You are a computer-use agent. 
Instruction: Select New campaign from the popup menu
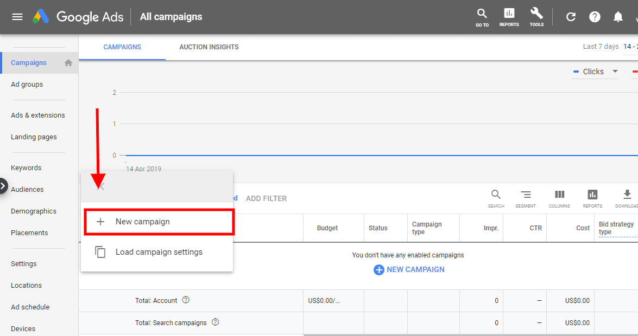pos(159,222)
